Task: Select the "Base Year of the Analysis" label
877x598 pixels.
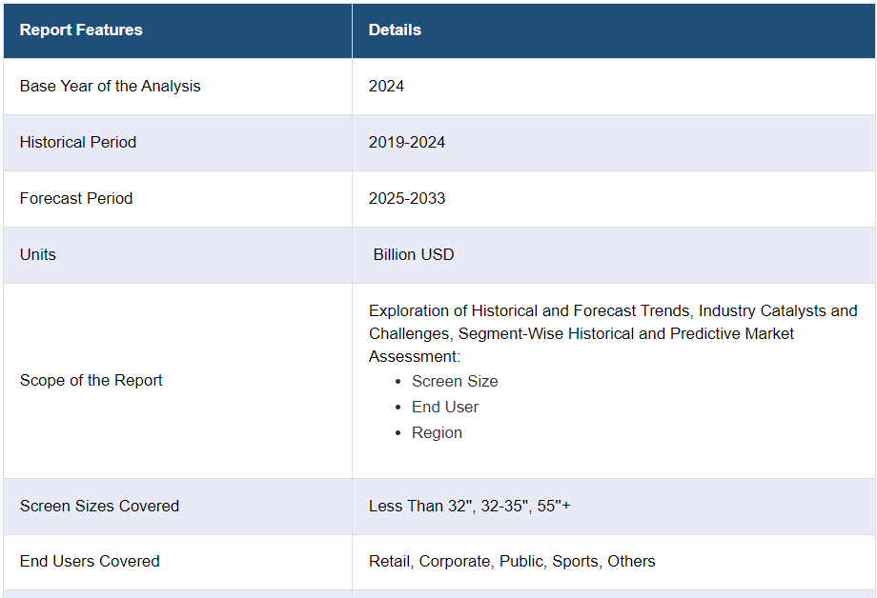Action: tap(110, 87)
